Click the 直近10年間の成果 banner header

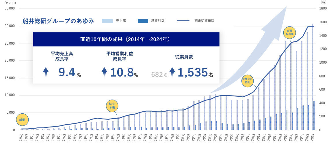click(126, 39)
